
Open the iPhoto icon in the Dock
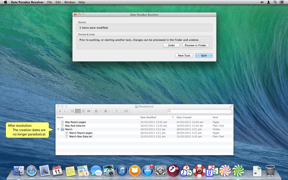pos(109,171)
